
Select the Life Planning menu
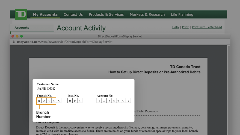182,14
